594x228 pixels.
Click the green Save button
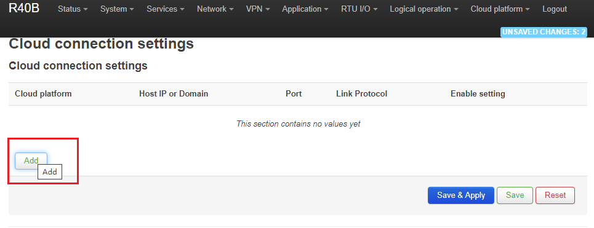[x=515, y=195]
